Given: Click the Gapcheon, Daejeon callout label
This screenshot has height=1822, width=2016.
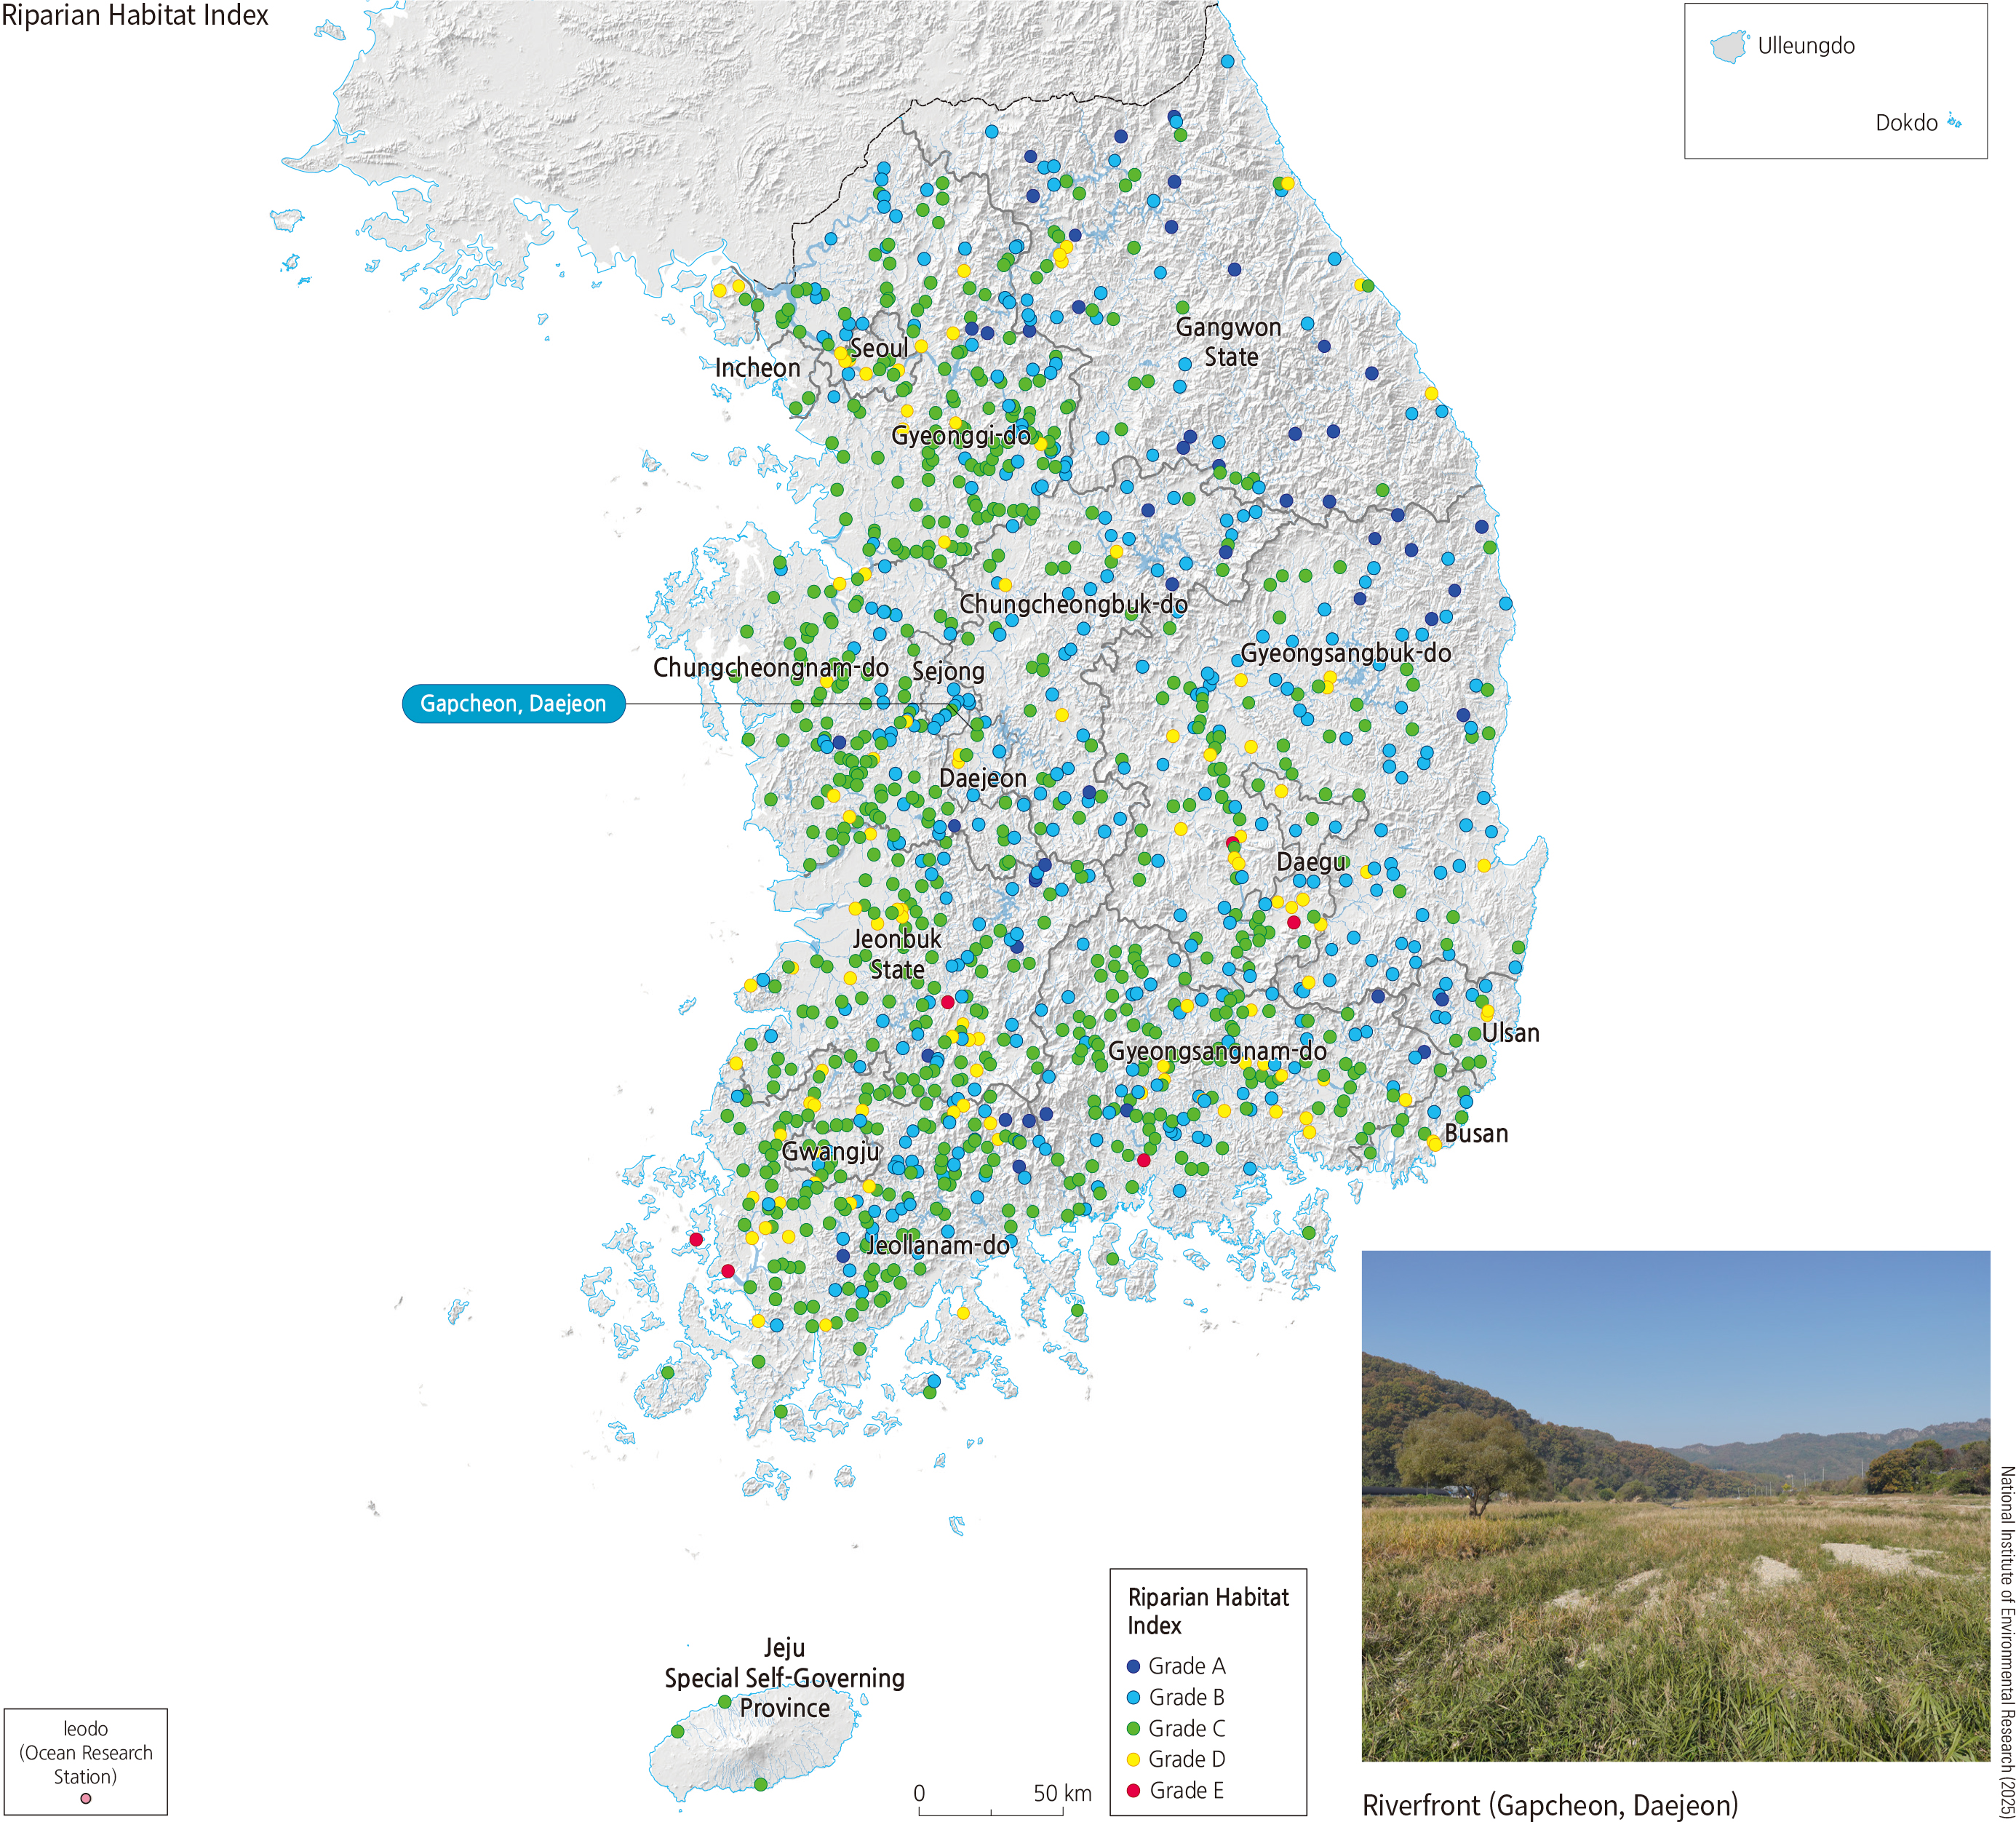Looking at the screenshot, I should 513,704.
